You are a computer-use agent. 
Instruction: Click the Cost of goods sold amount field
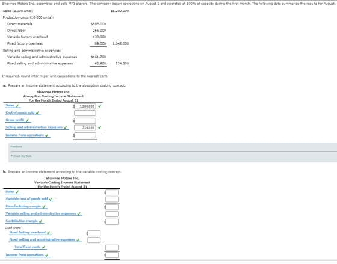click(85, 113)
